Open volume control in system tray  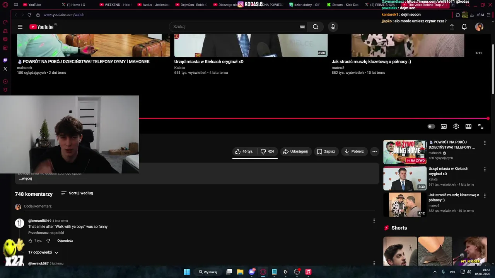469,272
